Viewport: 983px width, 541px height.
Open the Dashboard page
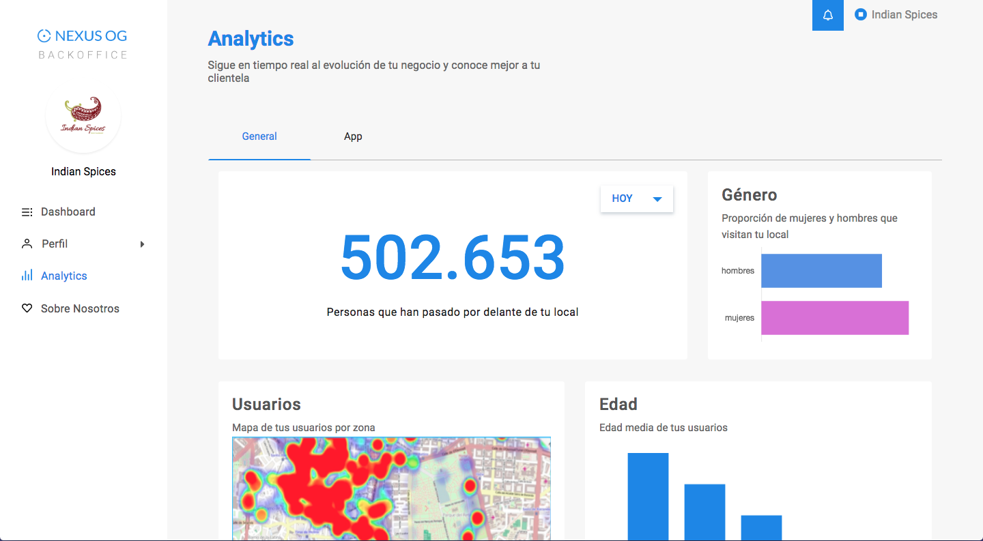68,211
